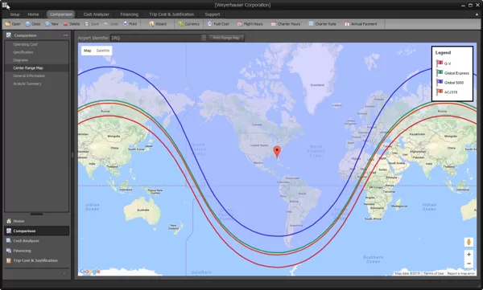
Task: Click the G-V red flag in the legend
Action: point(440,63)
